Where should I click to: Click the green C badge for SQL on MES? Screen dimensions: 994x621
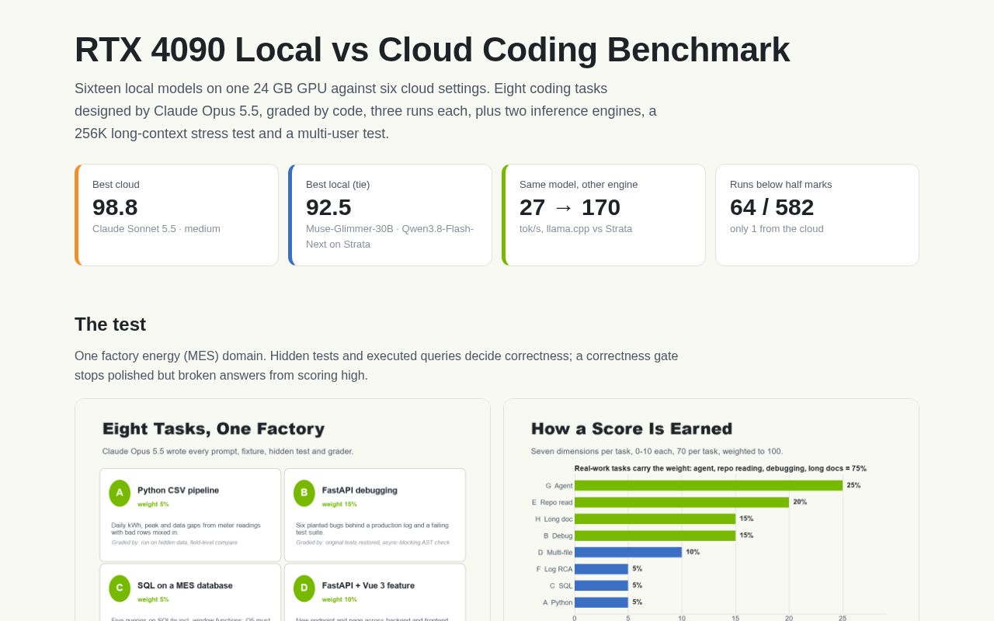tap(120, 588)
